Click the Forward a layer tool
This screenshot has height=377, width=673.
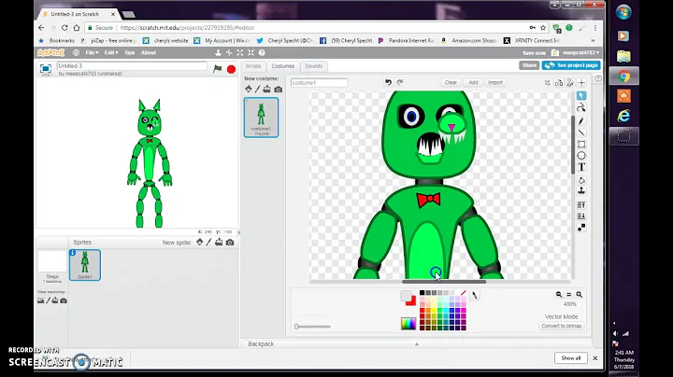coord(581,205)
